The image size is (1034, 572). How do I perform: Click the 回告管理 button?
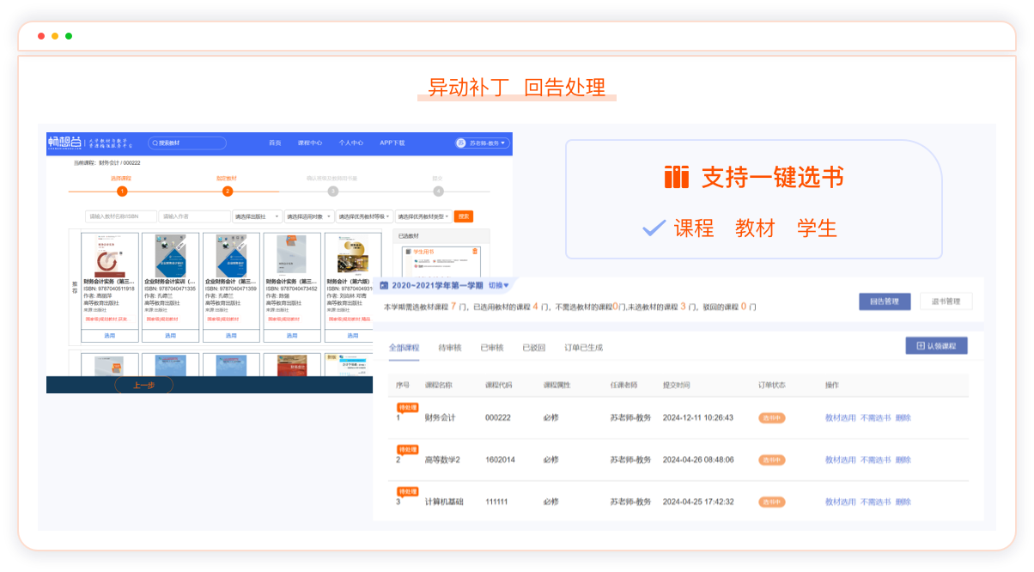[885, 301]
